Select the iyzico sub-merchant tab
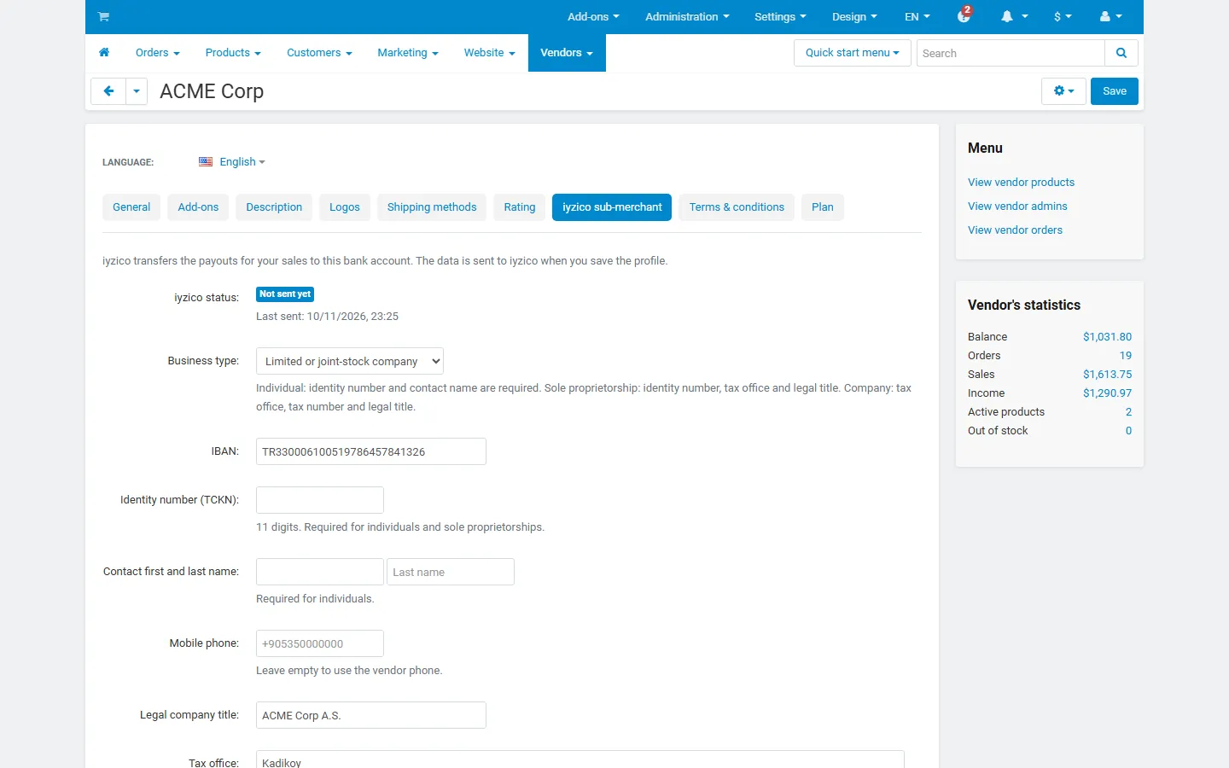Viewport: 1229px width, 768px height. (612, 207)
